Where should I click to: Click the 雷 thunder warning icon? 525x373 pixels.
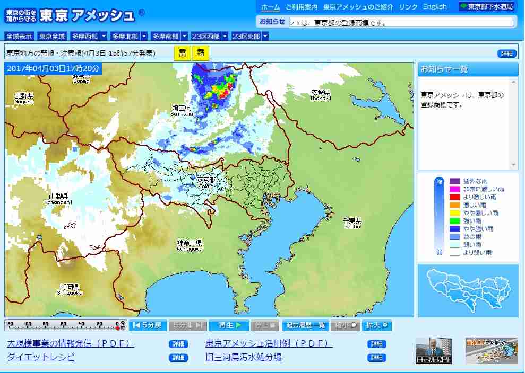[183, 53]
